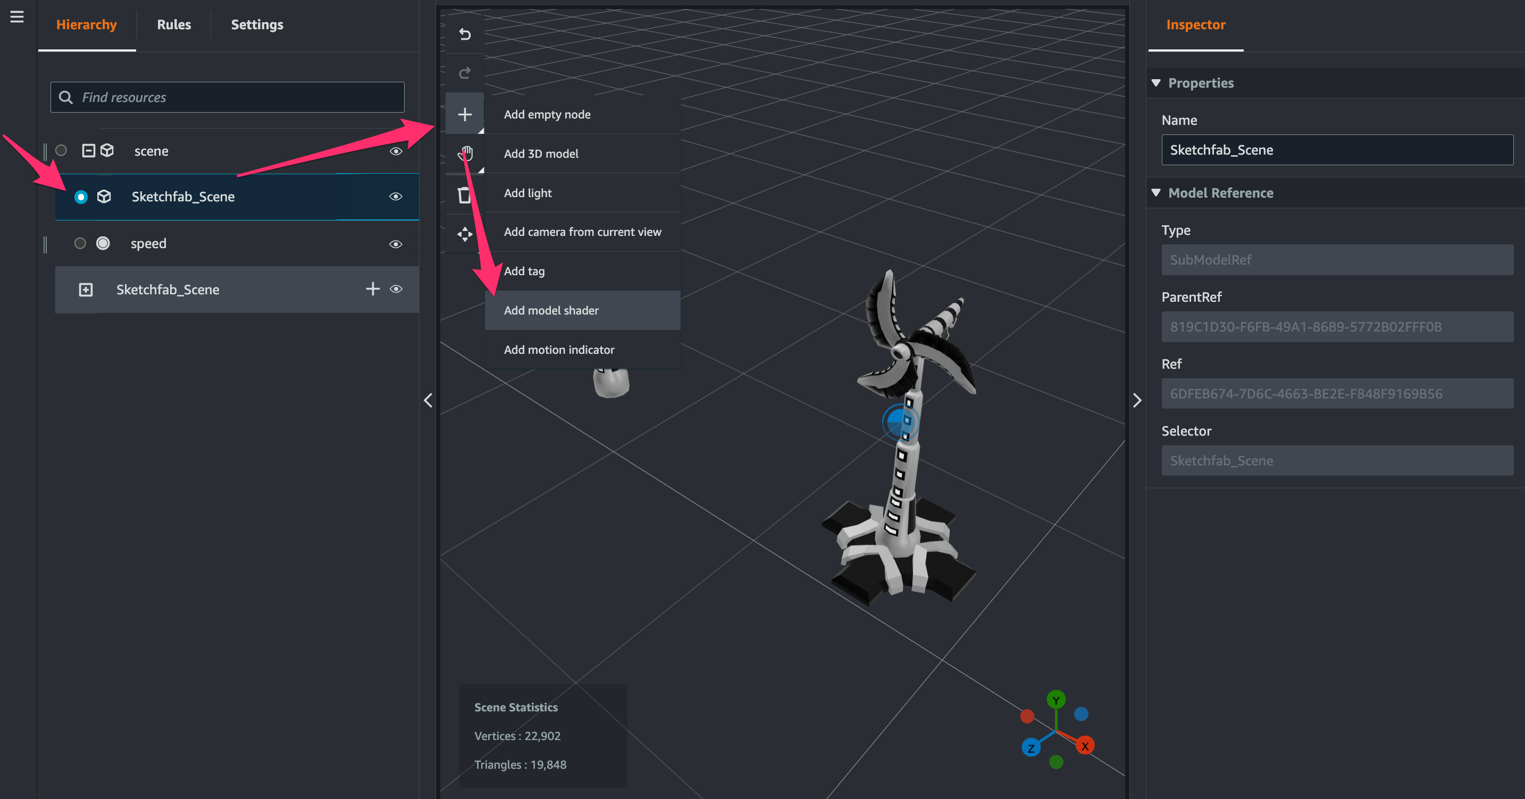This screenshot has width=1525, height=799.
Task: Click the Find resources search field
Action: coord(228,98)
